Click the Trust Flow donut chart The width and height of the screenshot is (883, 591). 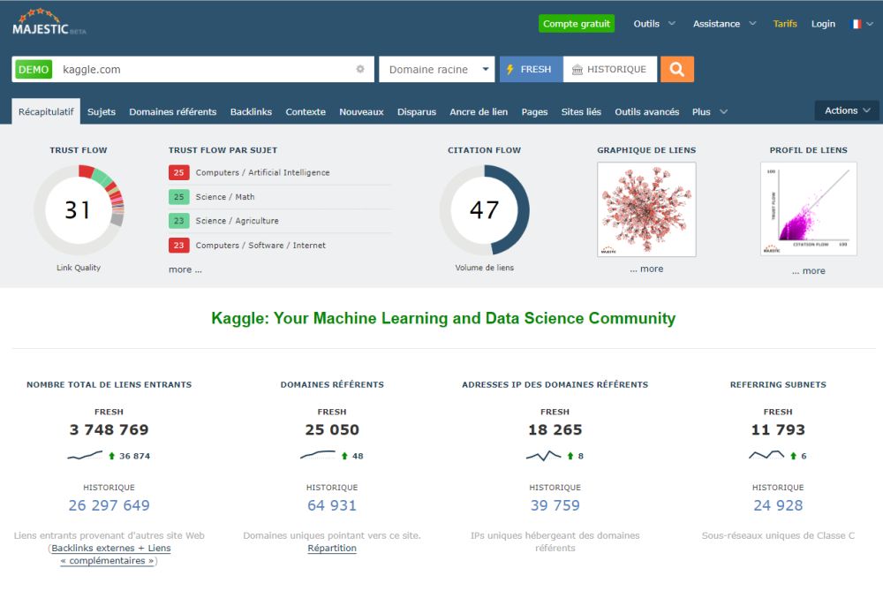point(79,209)
